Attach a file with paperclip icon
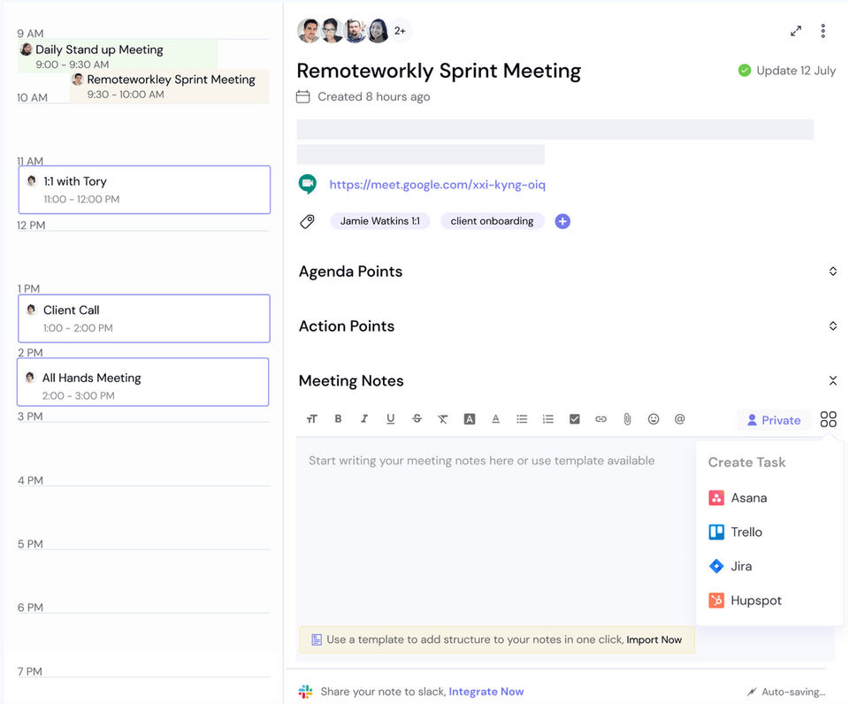This screenshot has height=704, width=849. point(627,419)
